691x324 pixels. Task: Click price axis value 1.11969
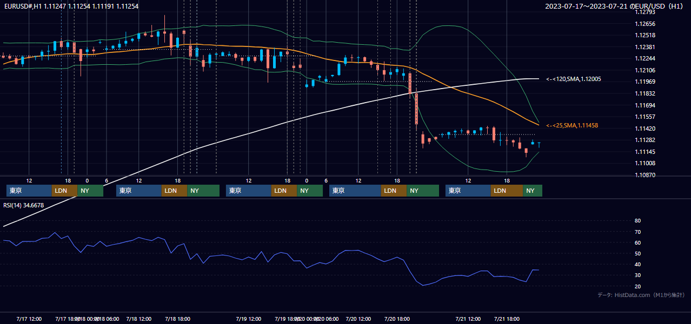coord(645,82)
